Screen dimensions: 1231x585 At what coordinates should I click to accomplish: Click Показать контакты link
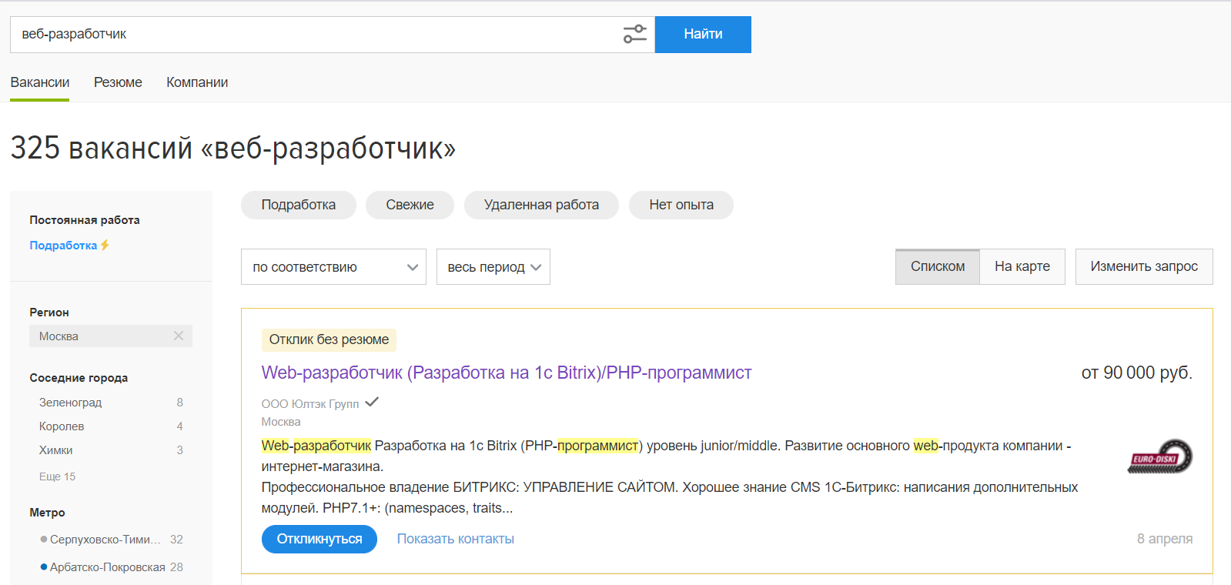coord(456,539)
